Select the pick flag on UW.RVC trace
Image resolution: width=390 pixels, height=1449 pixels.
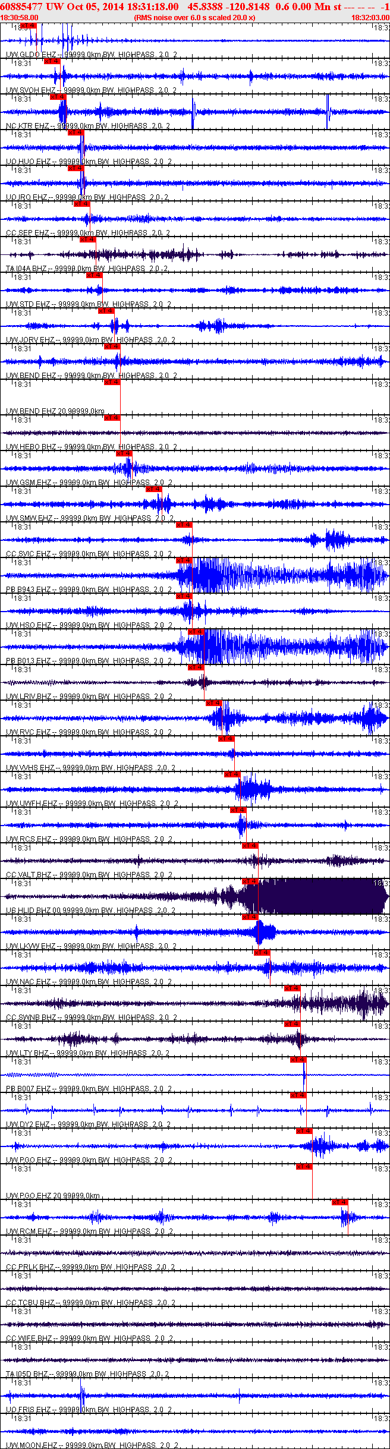pos(214,703)
